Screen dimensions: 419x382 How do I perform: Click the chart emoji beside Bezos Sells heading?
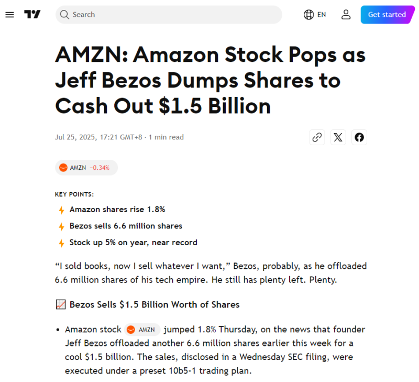tap(61, 304)
